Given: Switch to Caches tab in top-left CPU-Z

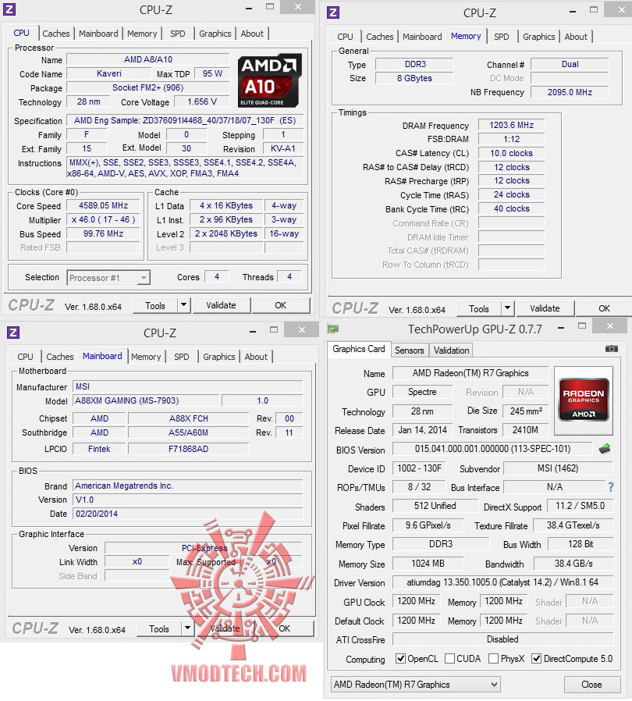Looking at the screenshot, I should [x=56, y=34].
